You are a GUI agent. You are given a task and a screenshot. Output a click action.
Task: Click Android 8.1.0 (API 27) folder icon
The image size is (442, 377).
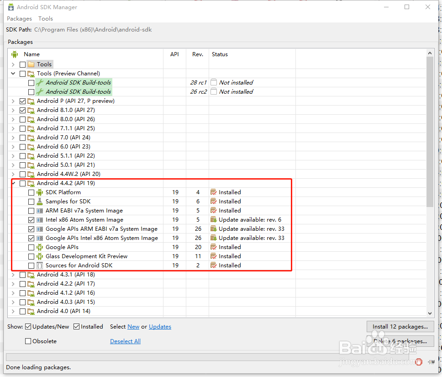pos(31,110)
